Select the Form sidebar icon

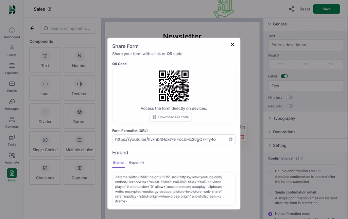point(12,173)
